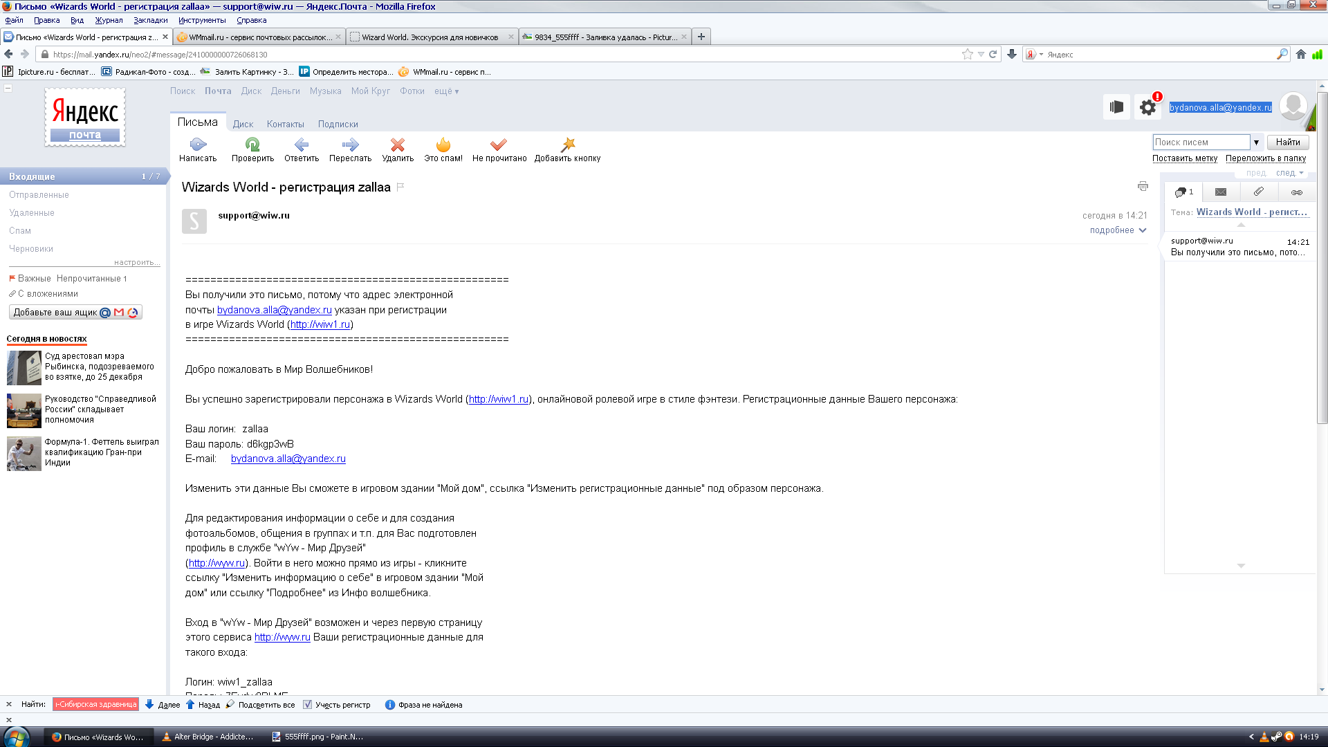The height and width of the screenshot is (747, 1328).
Task: Click the user account email address
Action: [x=1220, y=107]
